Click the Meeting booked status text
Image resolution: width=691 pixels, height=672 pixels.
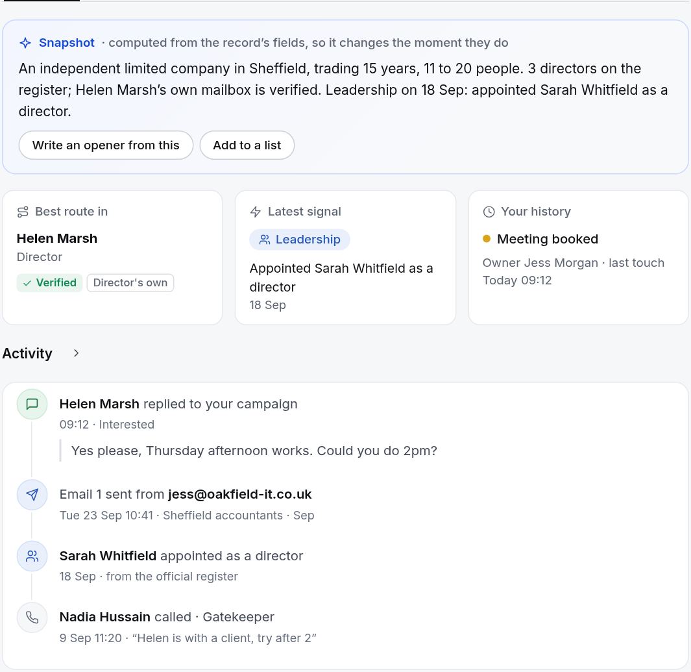548,239
